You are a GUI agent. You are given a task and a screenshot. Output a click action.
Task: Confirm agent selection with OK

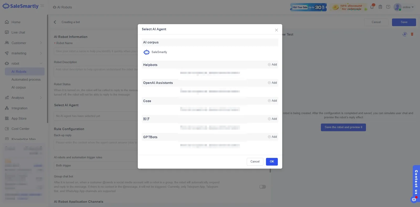(272, 162)
